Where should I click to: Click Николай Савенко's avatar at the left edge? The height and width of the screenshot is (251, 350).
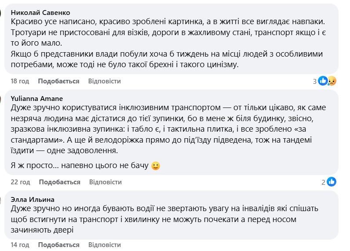tap(2, 13)
